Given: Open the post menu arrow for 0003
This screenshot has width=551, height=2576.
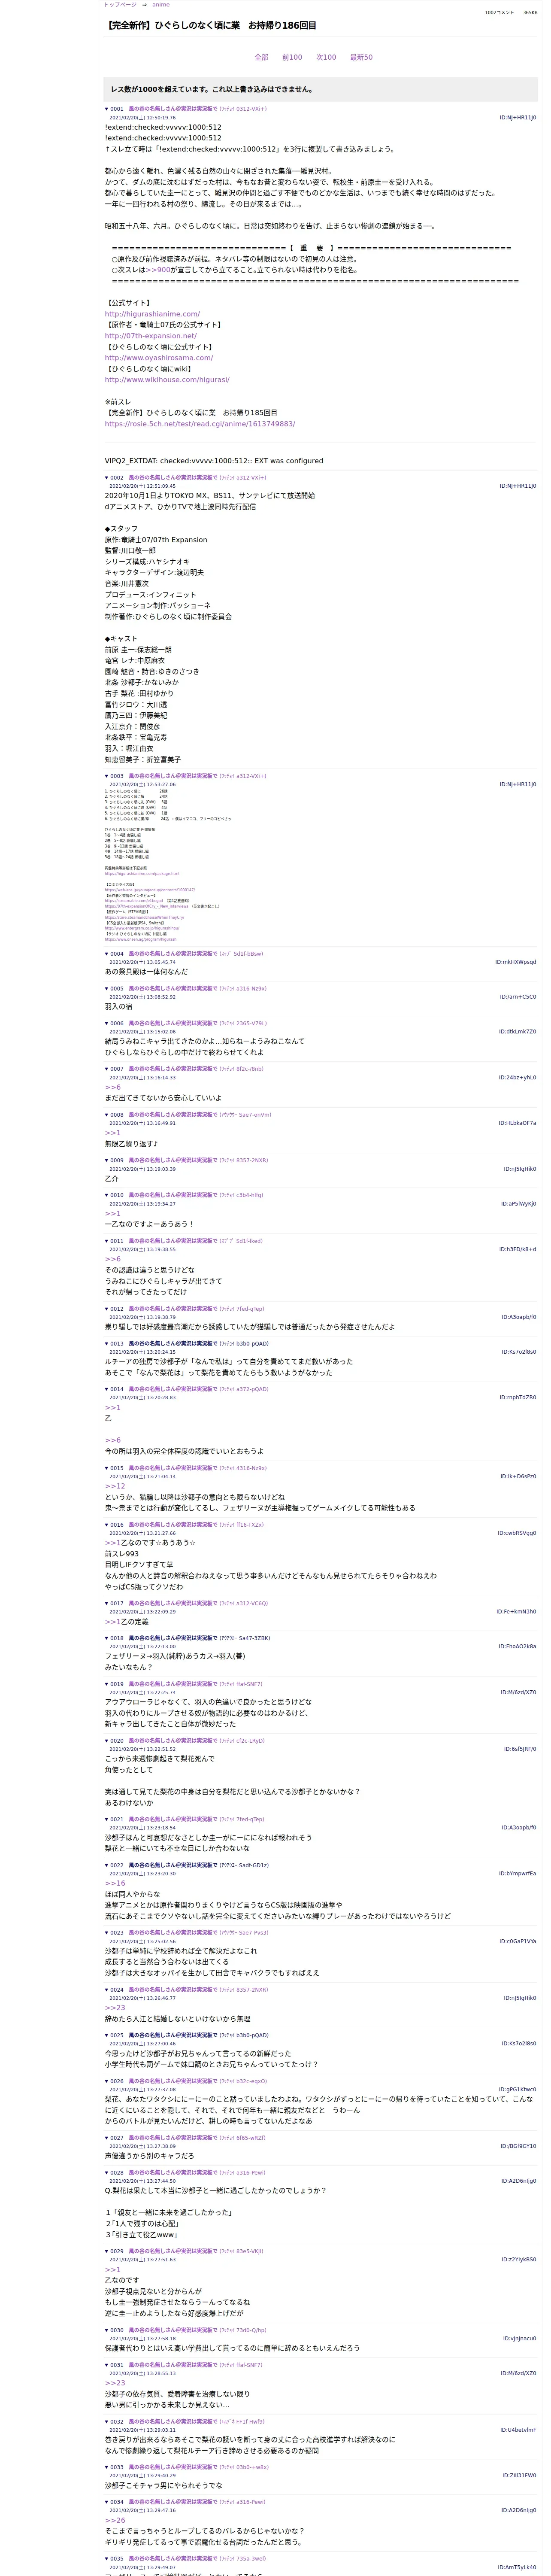Looking at the screenshot, I should tap(107, 776).
